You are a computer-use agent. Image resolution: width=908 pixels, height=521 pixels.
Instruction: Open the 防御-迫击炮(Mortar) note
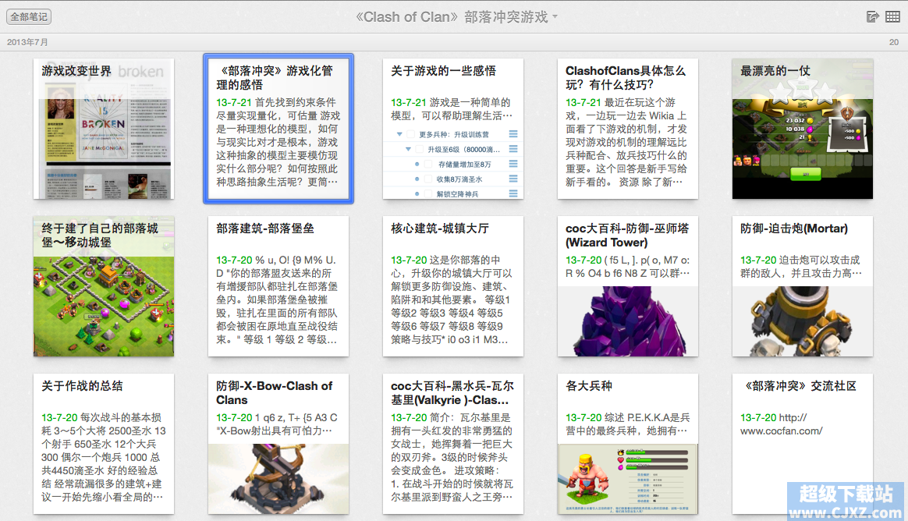tap(803, 286)
